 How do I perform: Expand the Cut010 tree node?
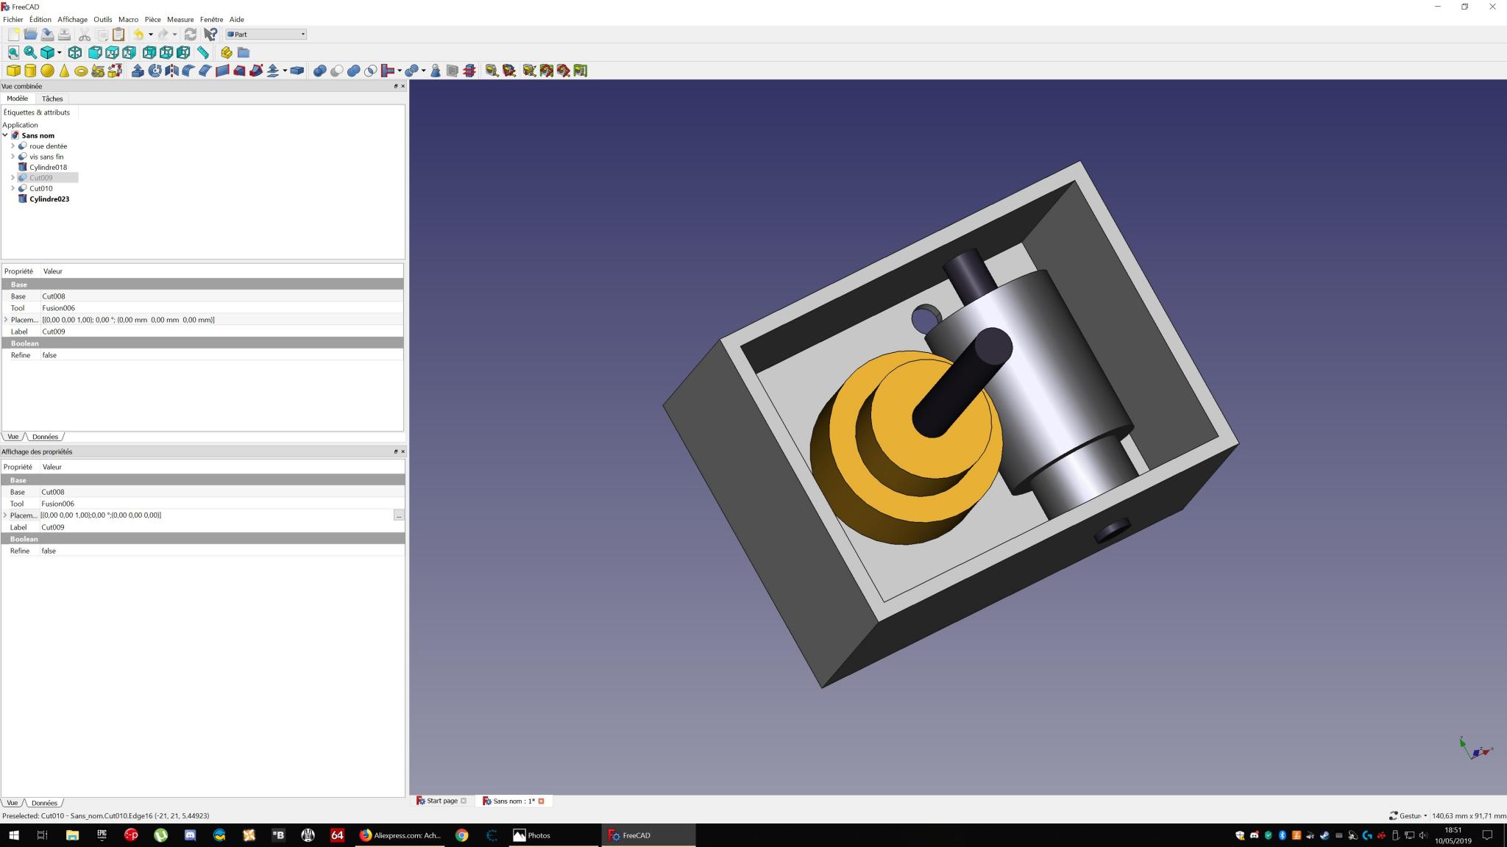[13, 188]
